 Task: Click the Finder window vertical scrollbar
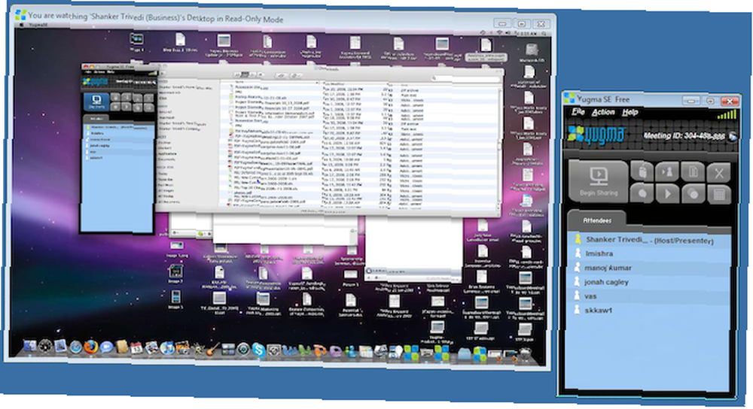(499, 147)
